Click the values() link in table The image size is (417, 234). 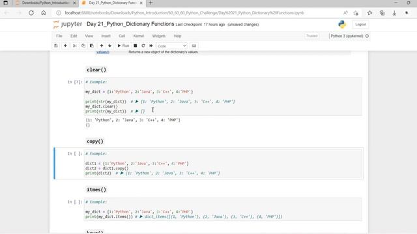103,52
